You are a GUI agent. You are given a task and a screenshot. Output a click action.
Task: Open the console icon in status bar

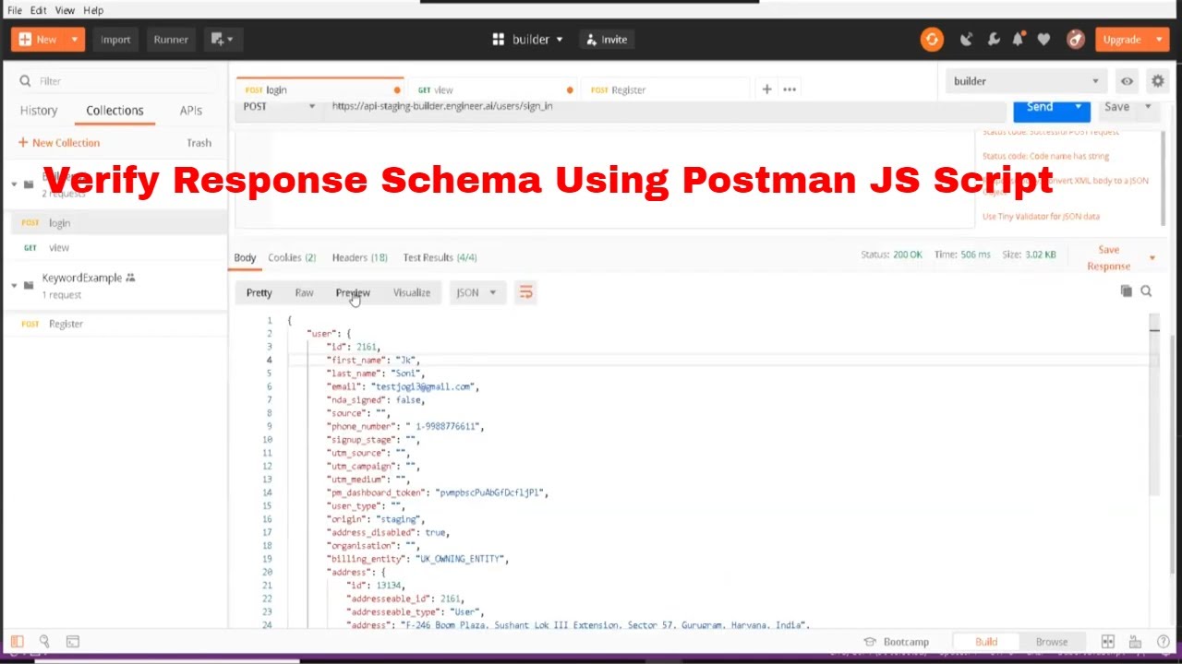click(x=72, y=641)
